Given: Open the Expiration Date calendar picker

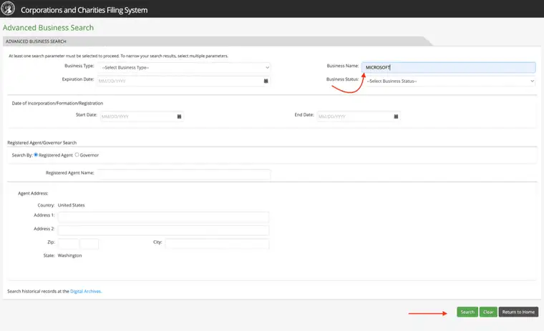Looking at the screenshot, I should pyautogui.click(x=266, y=81).
